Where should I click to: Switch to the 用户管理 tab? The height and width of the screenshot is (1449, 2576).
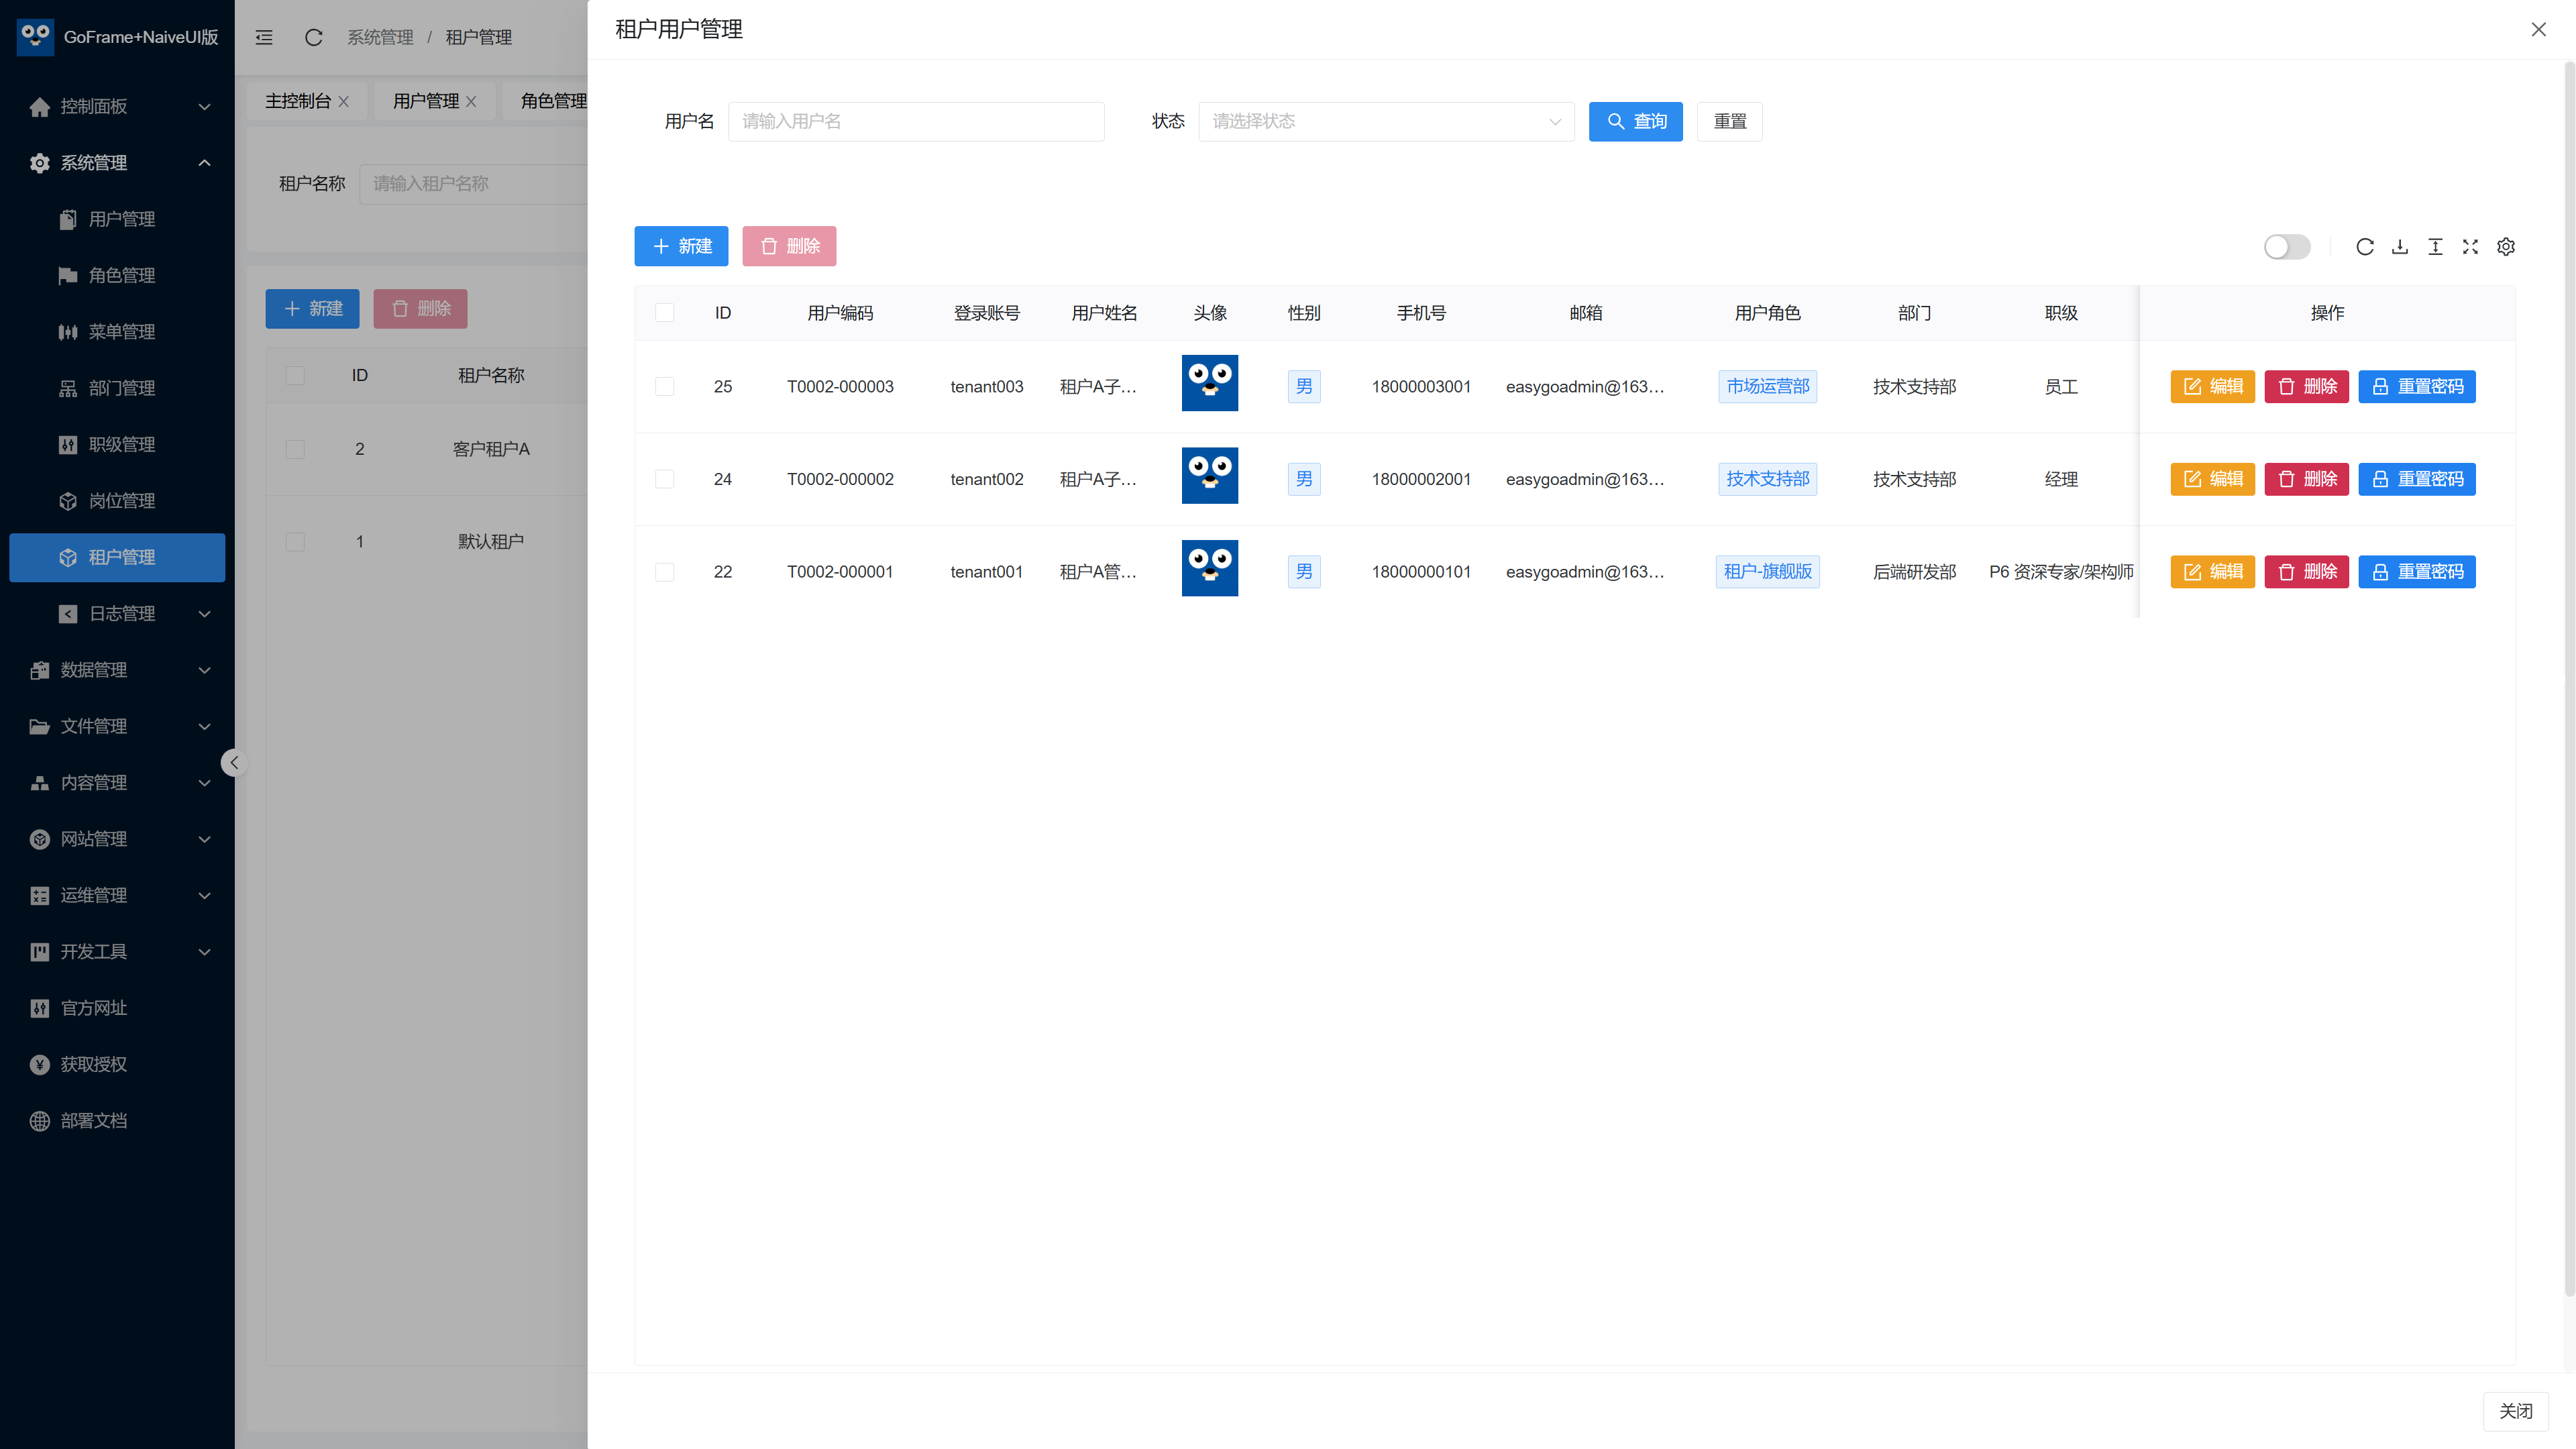click(x=426, y=101)
